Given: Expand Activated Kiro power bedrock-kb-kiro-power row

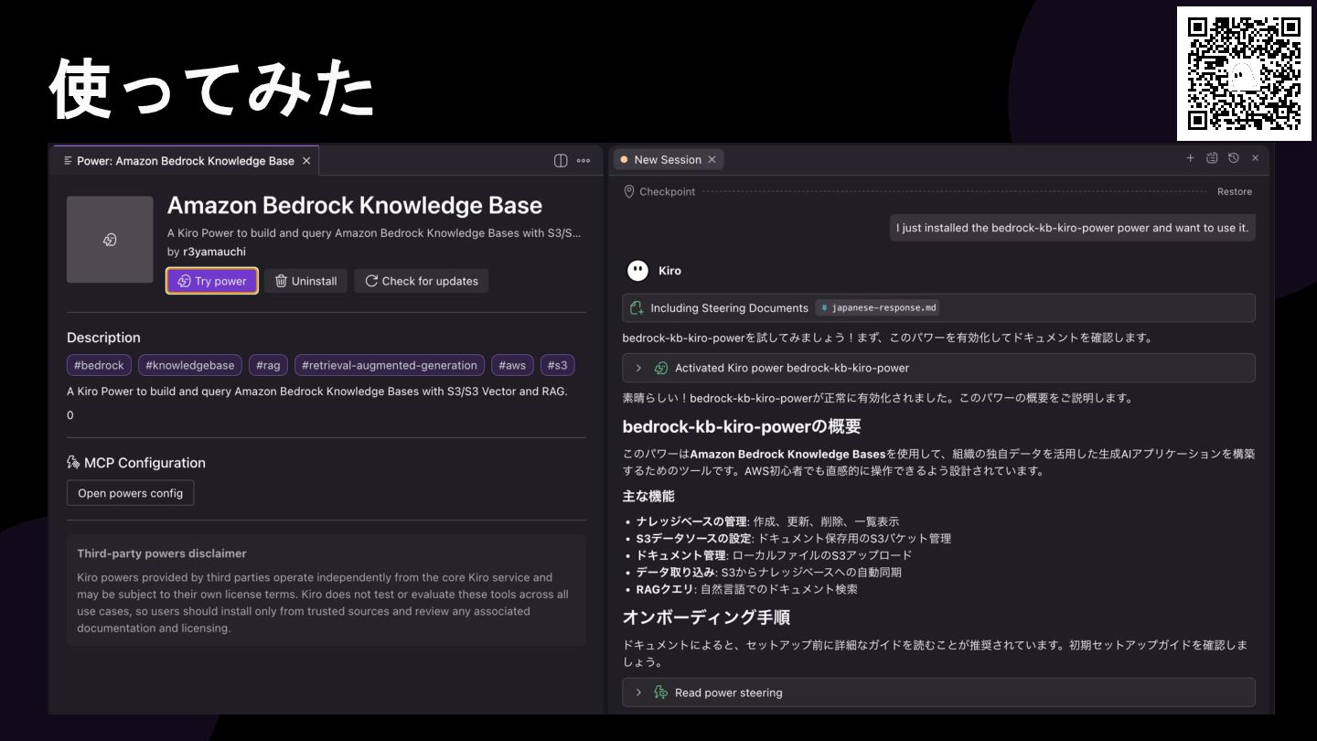Looking at the screenshot, I should pos(938,368).
